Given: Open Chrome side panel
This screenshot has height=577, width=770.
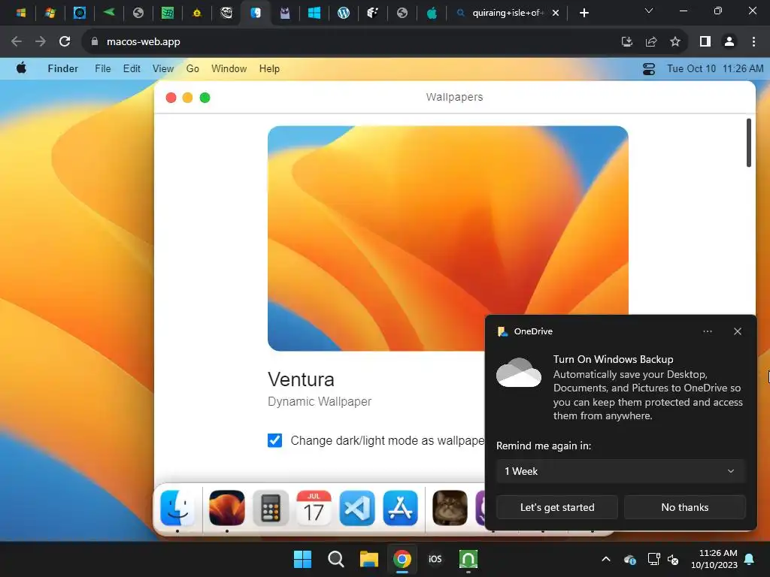Looking at the screenshot, I should click(705, 42).
